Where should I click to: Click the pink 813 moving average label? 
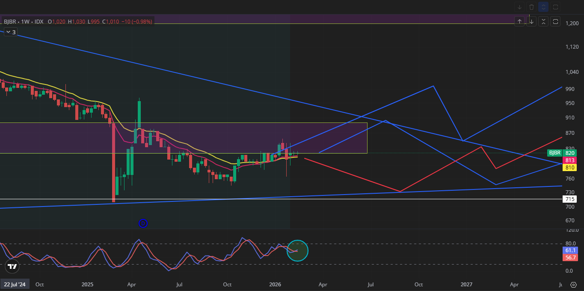tap(570, 160)
